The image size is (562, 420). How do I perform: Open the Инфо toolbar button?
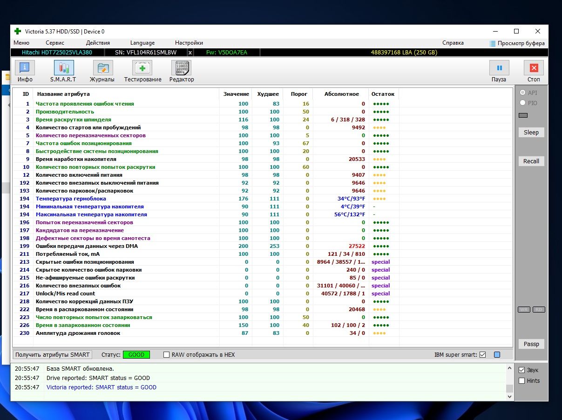tap(25, 72)
